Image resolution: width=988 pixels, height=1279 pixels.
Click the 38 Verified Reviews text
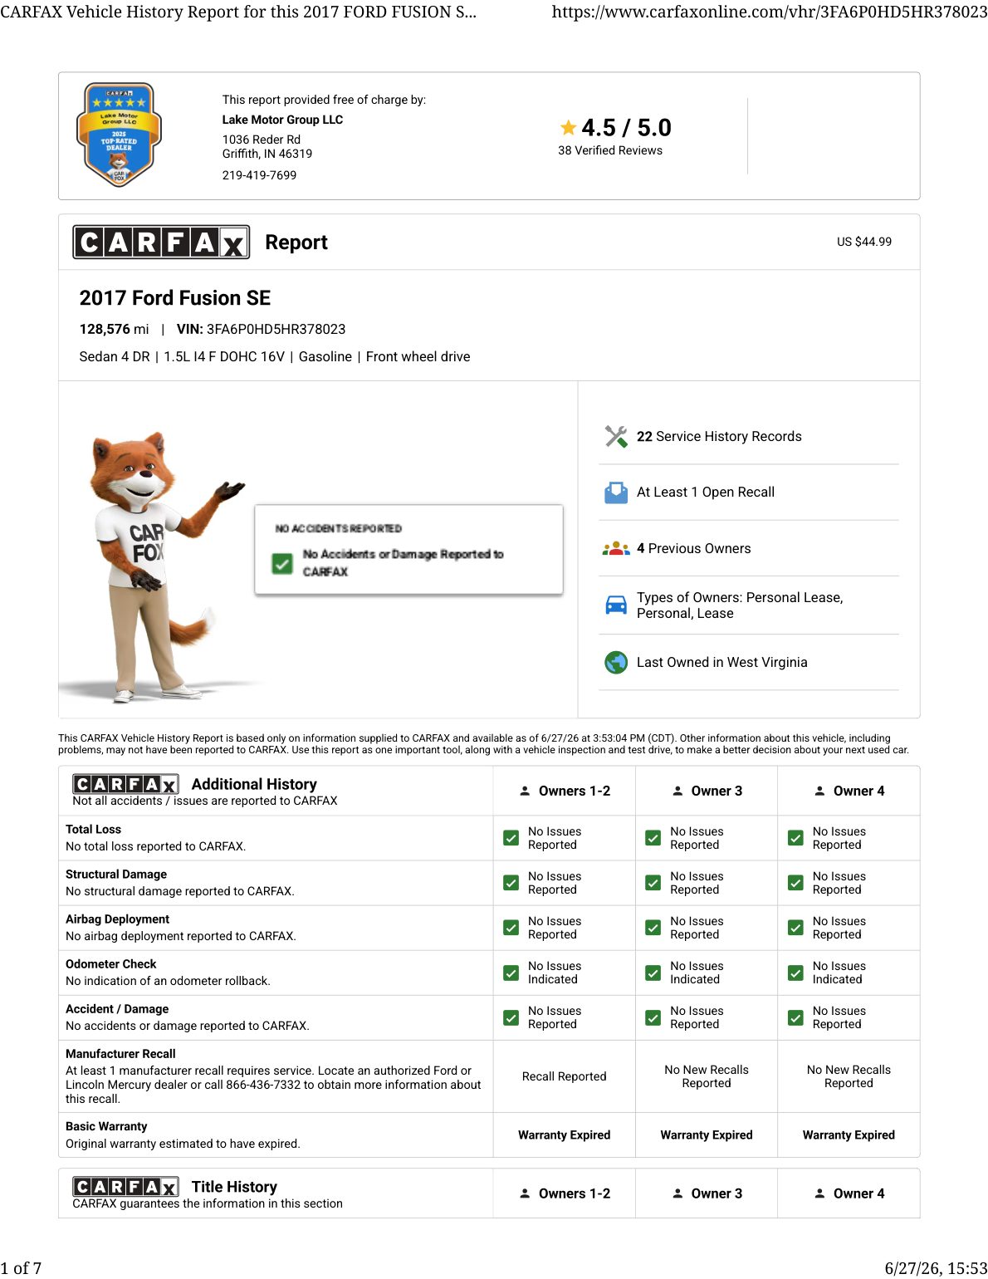[610, 150]
